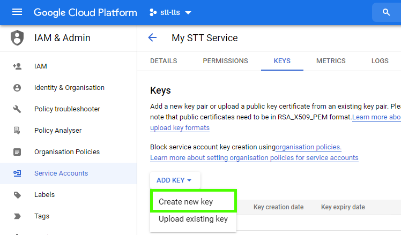The image size is (401, 235).
Task: Click the Policy troubleshooter wrench icon
Action: click(17, 109)
